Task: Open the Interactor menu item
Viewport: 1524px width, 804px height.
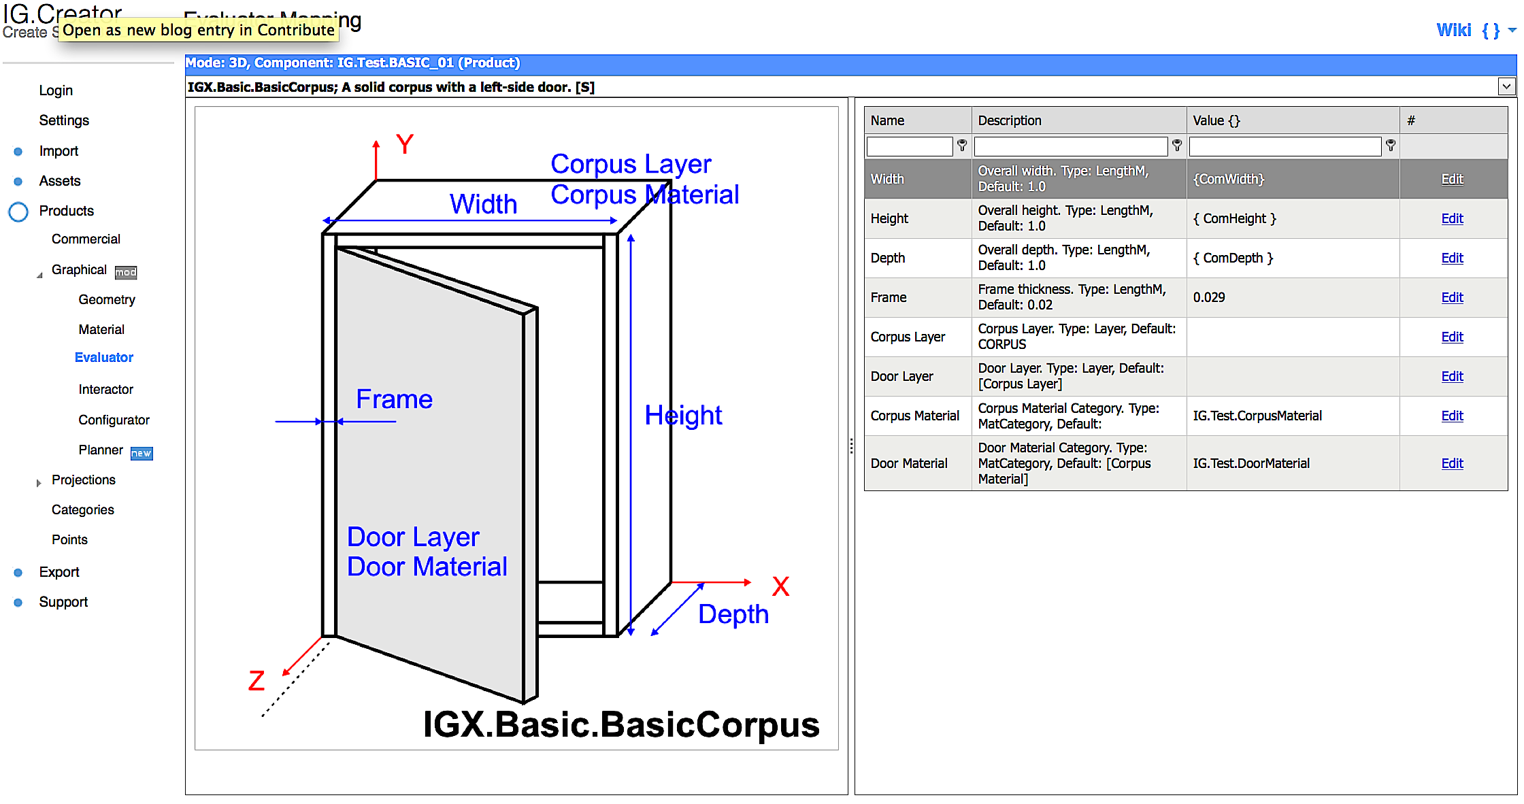Action: pos(105,390)
